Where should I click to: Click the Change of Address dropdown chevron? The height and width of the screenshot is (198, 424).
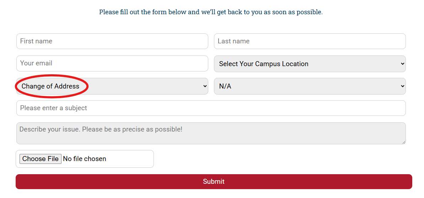point(205,86)
